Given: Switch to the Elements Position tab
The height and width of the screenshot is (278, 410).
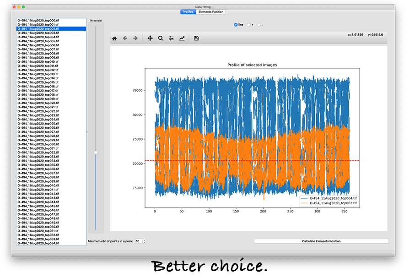Looking at the screenshot, I should 211,12.
